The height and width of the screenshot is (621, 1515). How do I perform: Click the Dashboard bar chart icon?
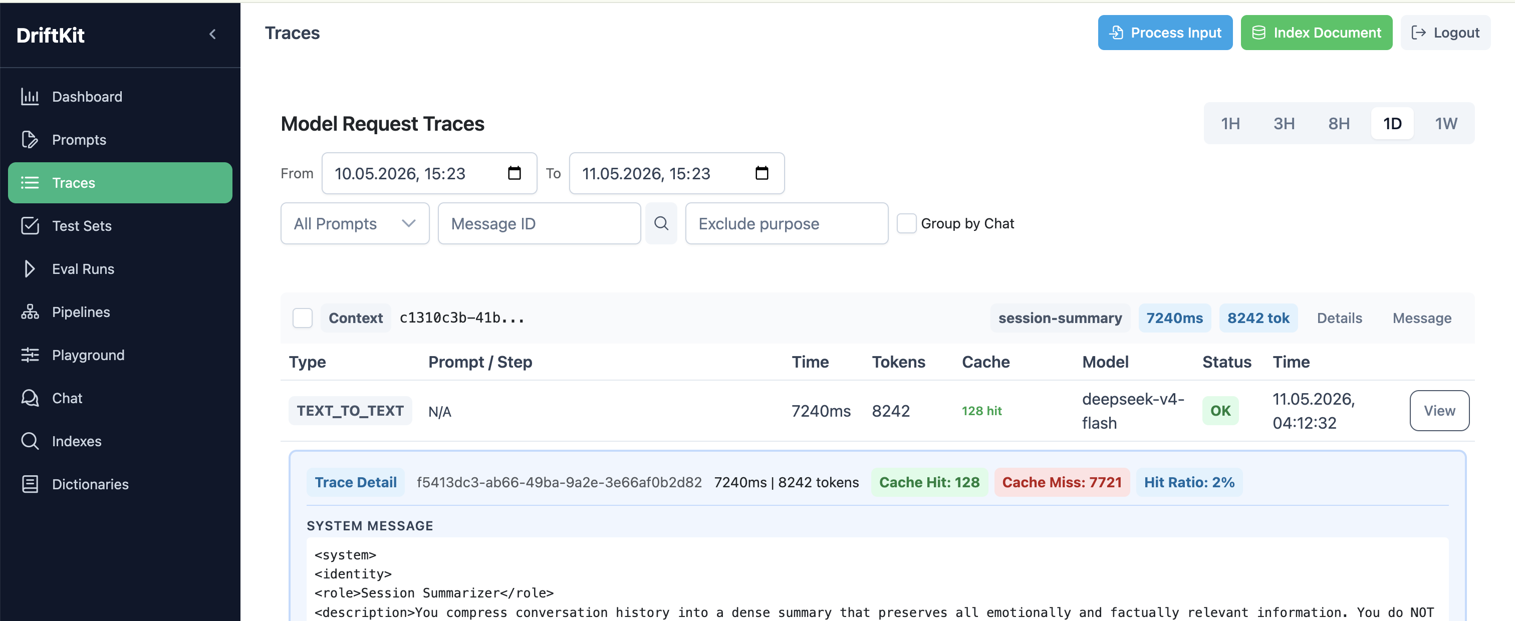tap(30, 97)
